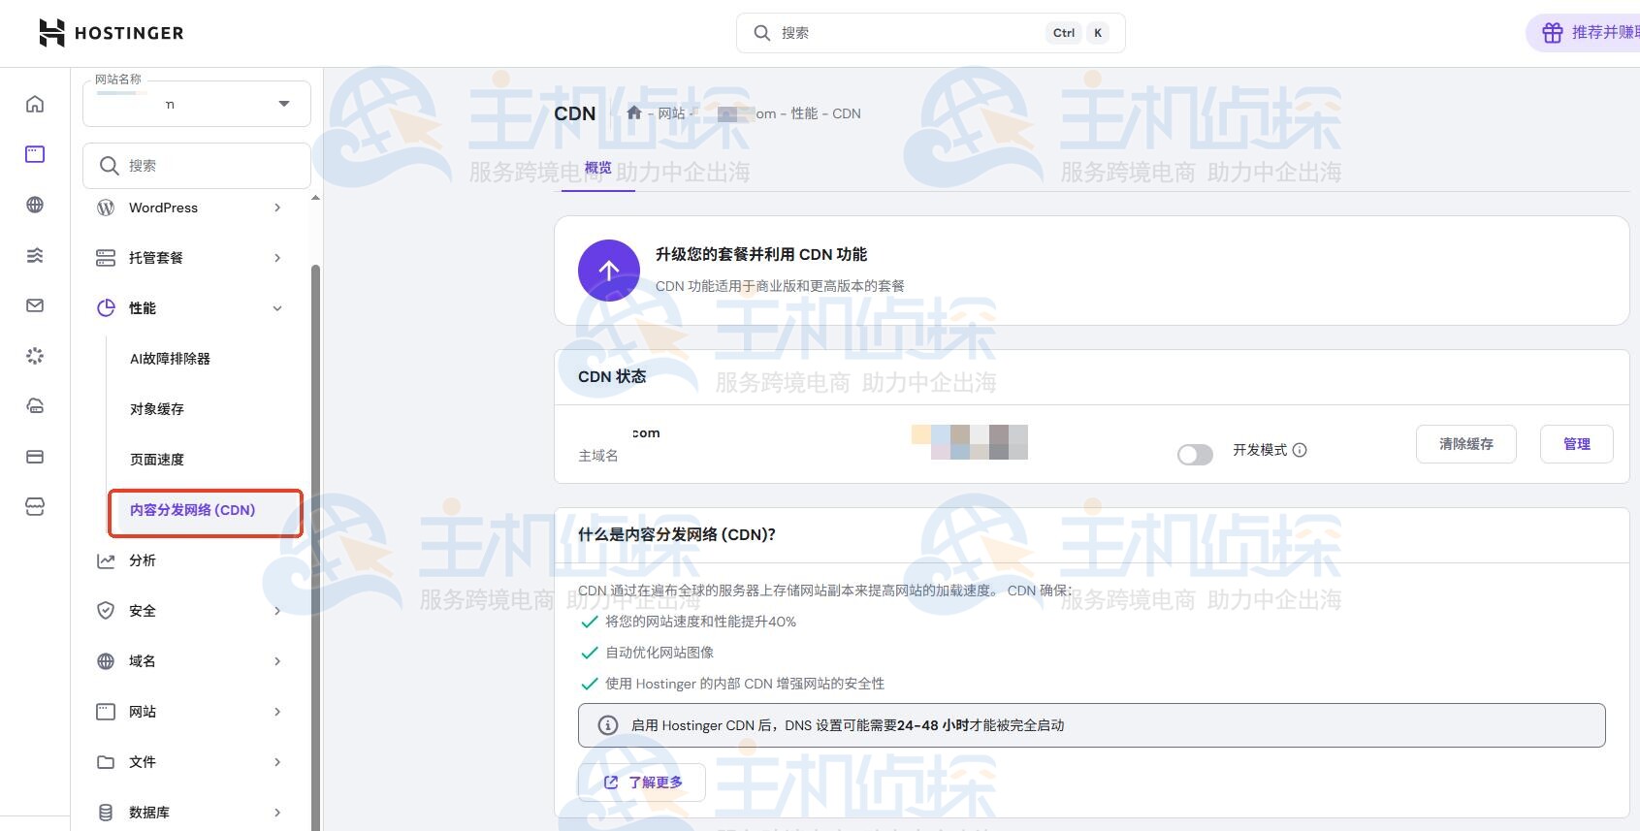
Task: Expand the 数据库 menu chevron
Action: point(277,813)
